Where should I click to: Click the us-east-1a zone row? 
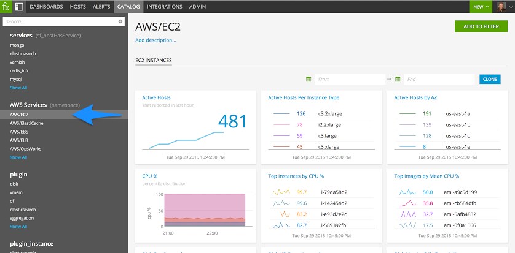(447, 114)
